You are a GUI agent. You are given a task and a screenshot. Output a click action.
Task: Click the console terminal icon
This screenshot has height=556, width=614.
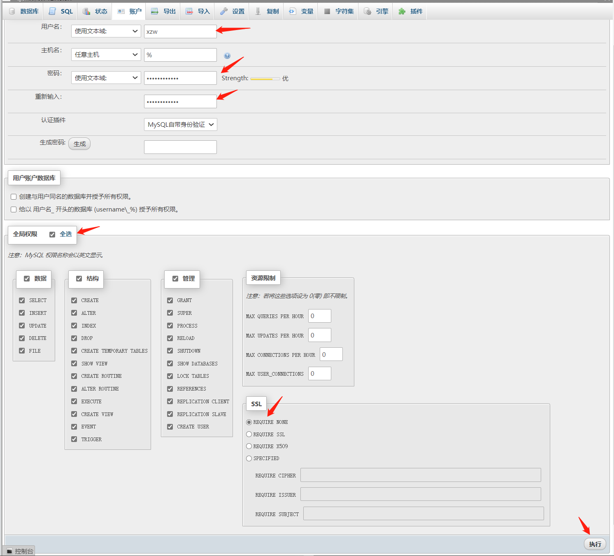coord(9,551)
